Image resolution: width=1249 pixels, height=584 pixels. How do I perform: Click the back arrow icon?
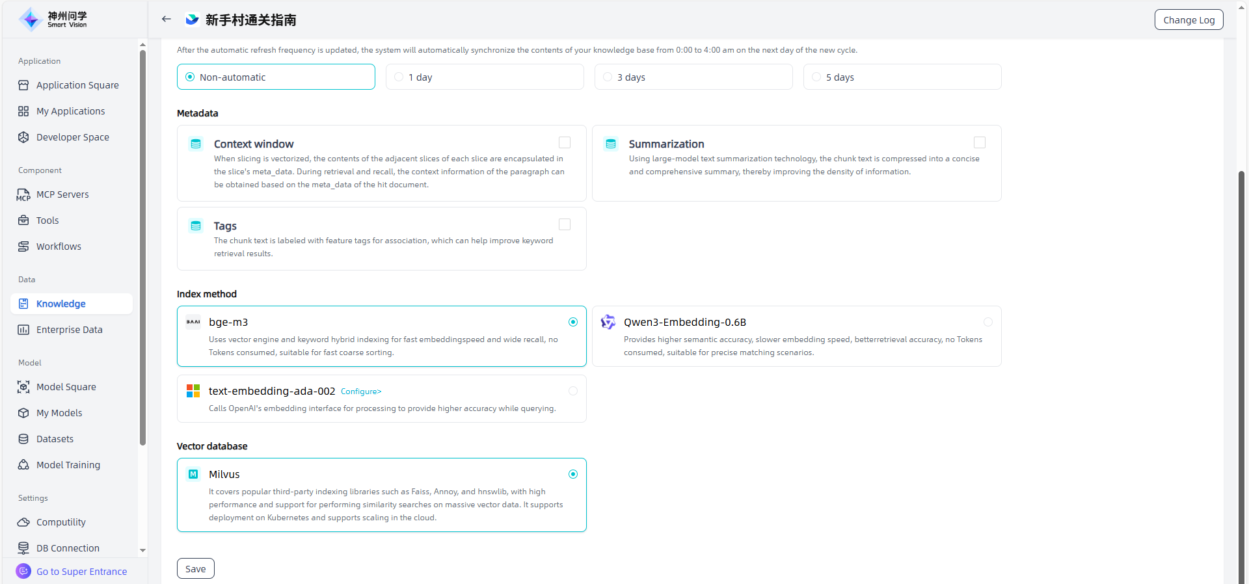167,20
